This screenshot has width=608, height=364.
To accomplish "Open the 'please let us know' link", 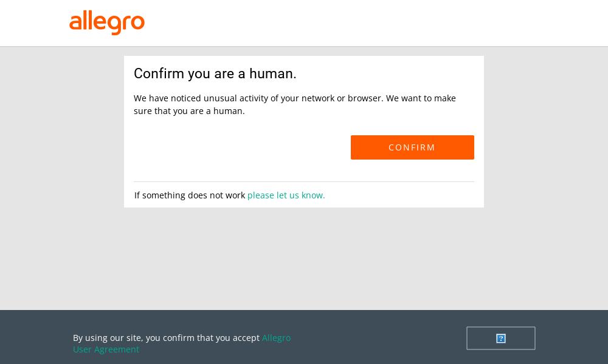I will 286,195.
